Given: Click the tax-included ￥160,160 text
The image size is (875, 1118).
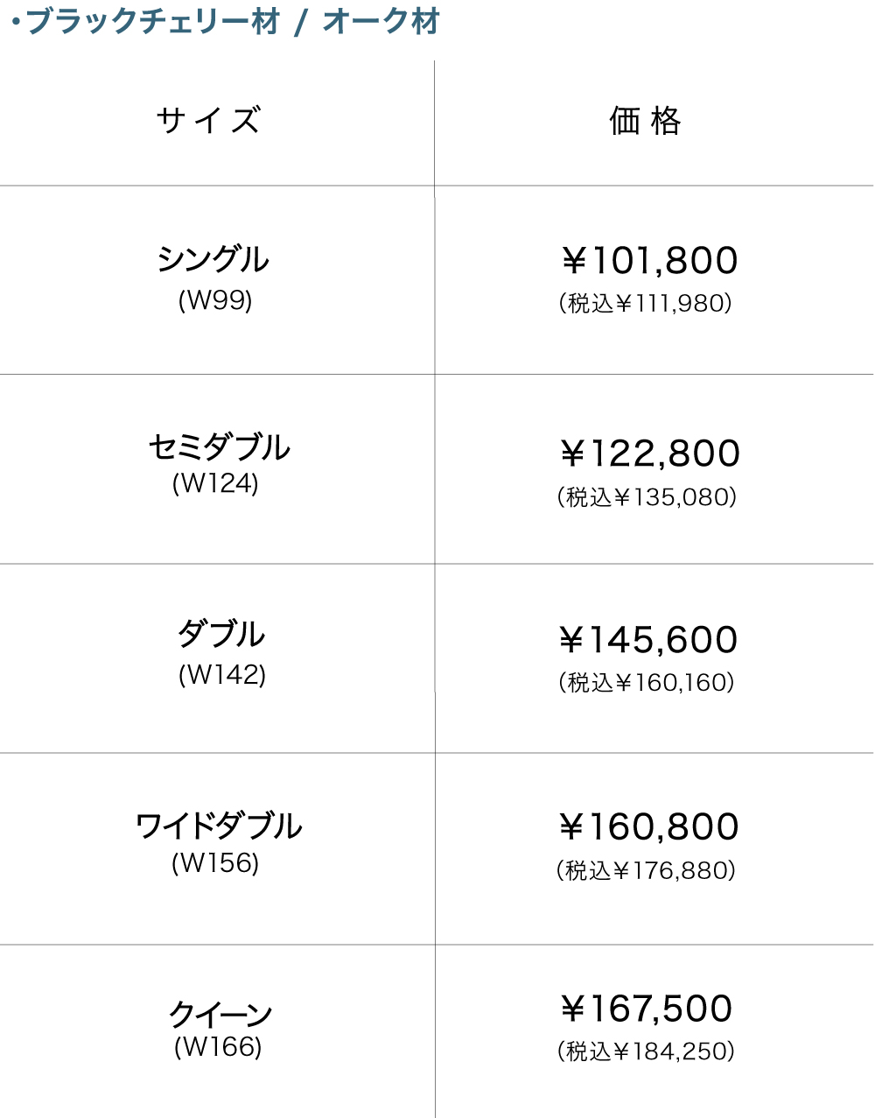Looking at the screenshot, I should point(647,682).
